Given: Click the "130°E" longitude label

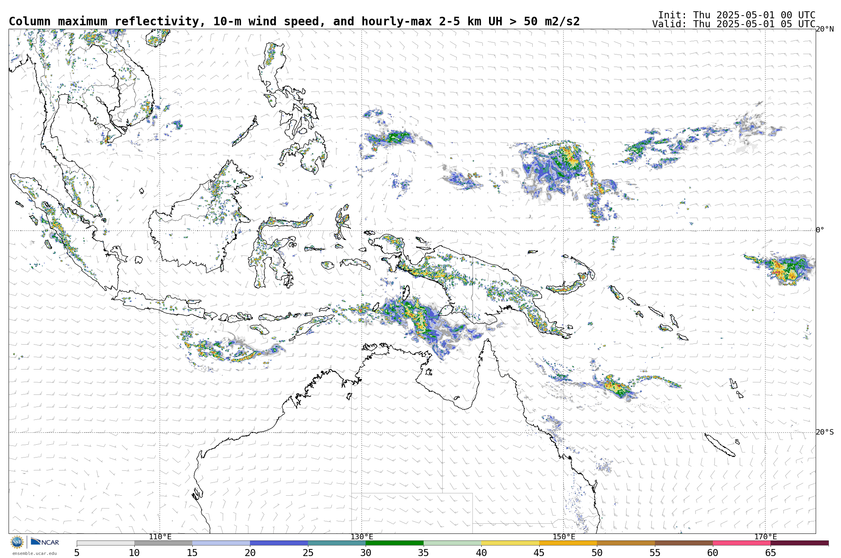Looking at the screenshot, I should point(362,537).
